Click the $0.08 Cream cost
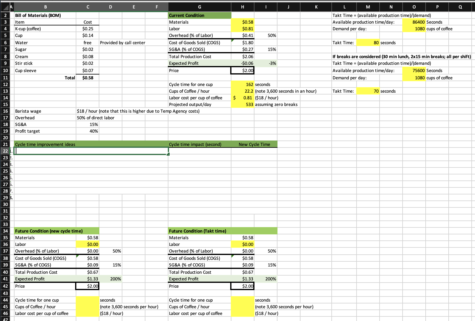The image size is (475, 321). click(88, 57)
